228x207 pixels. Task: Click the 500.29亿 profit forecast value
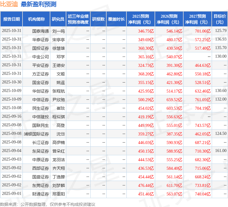pyautogui.click(x=146, y=100)
